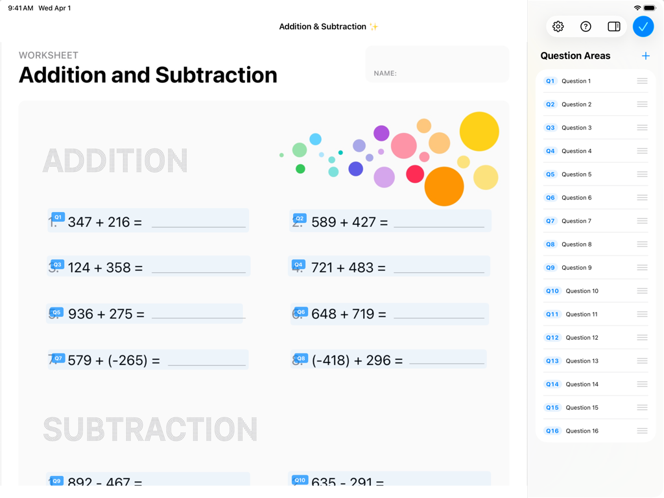Click the Q8 marker on (-418) + 296
Viewport: 664px width, 498px height.
point(300,356)
